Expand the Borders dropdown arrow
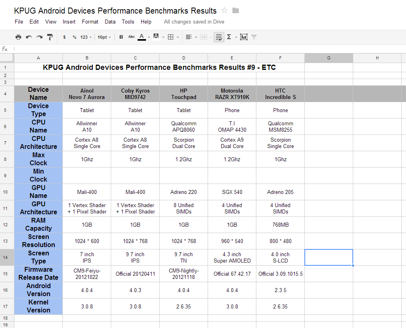The width and height of the screenshot is (406, 328). (178, 38)
